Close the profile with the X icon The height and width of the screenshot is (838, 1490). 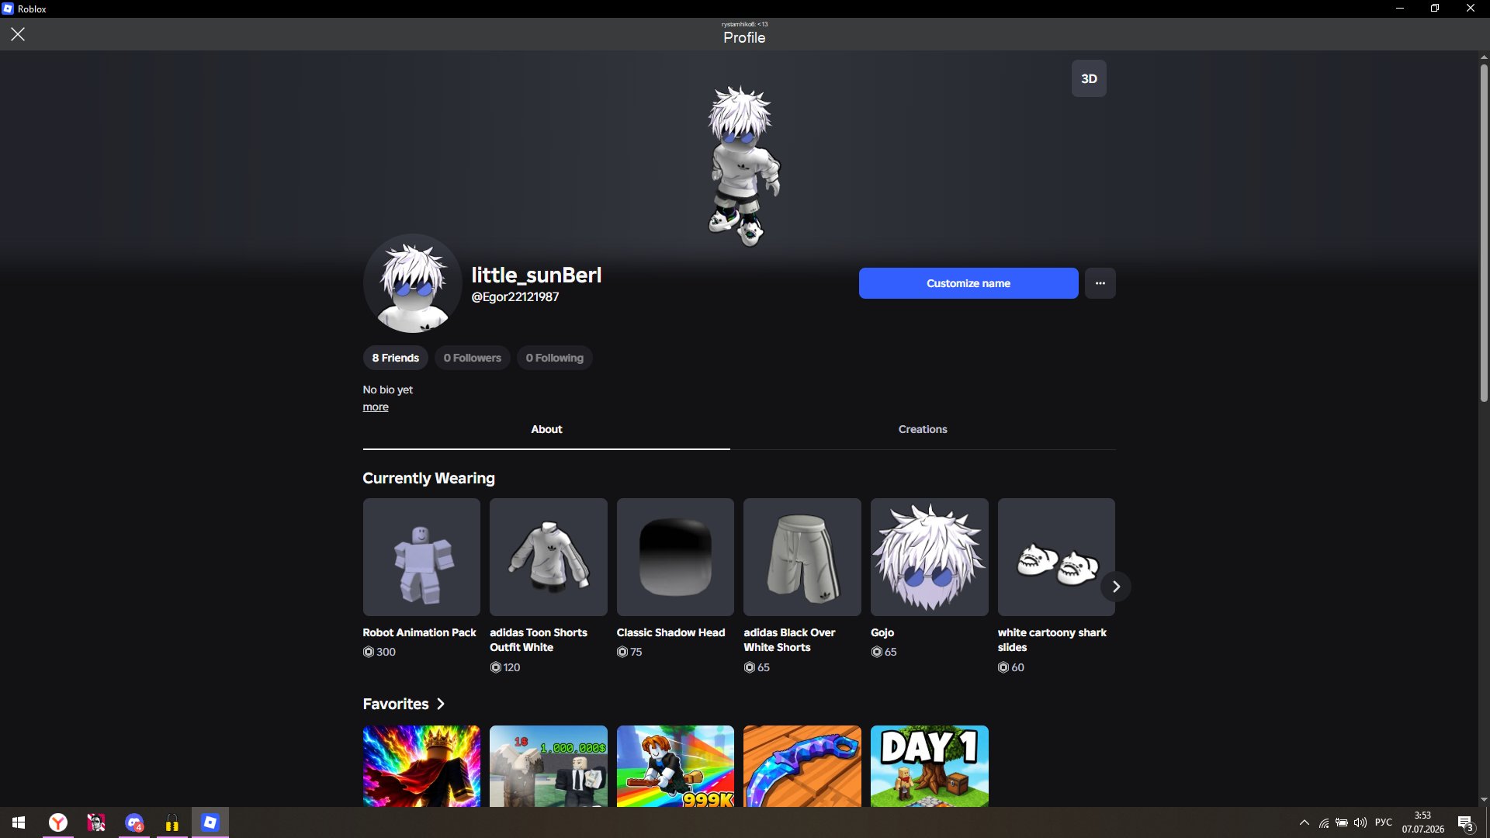(x=18, y=34)
